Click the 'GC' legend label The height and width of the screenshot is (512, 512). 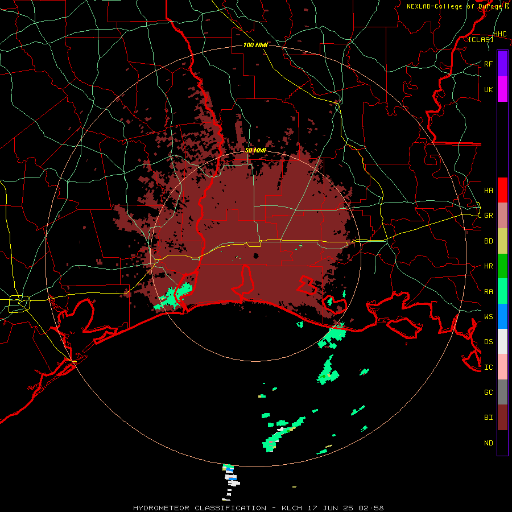pos(489,393)
